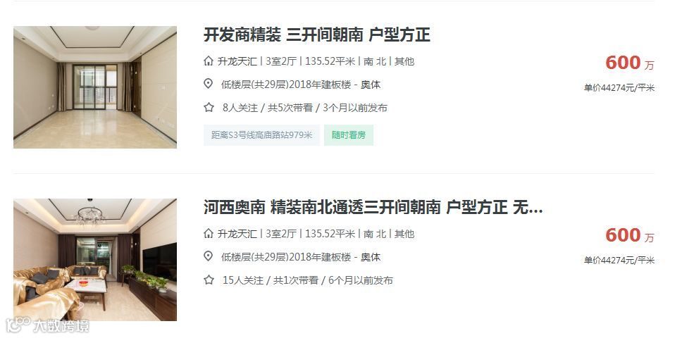Click 奥体 district link in first listing
Image resolution: width=682 pixels, height=338 pixels.
click(371, 84)
